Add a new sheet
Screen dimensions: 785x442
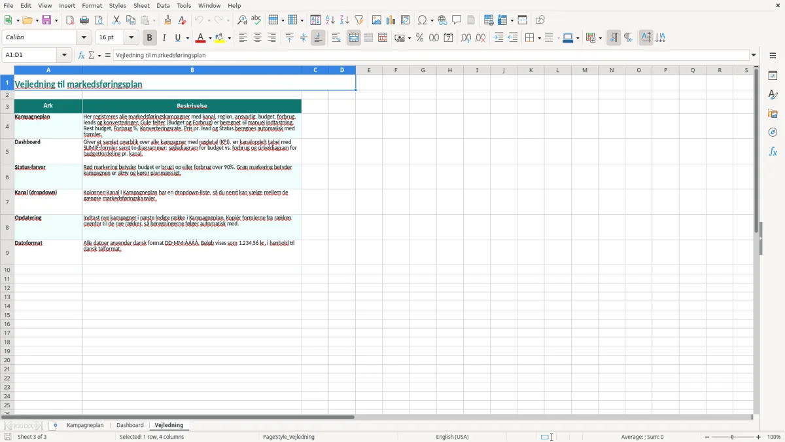pyautogui.click(x=55, y=426)
